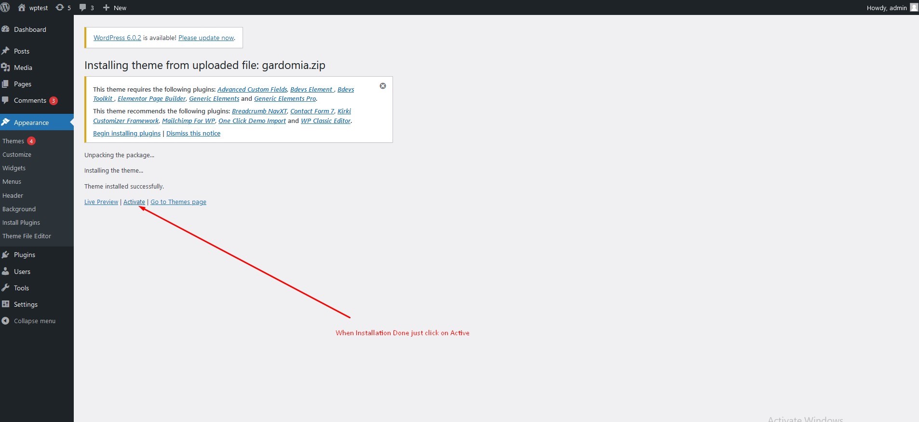Click the WordPress 6.0.2 link

coord(117,38)
